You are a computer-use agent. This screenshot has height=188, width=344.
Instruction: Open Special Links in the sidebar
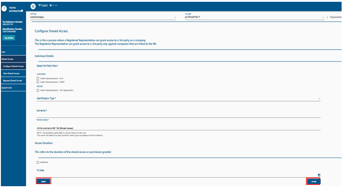click(x=7, y=88)
